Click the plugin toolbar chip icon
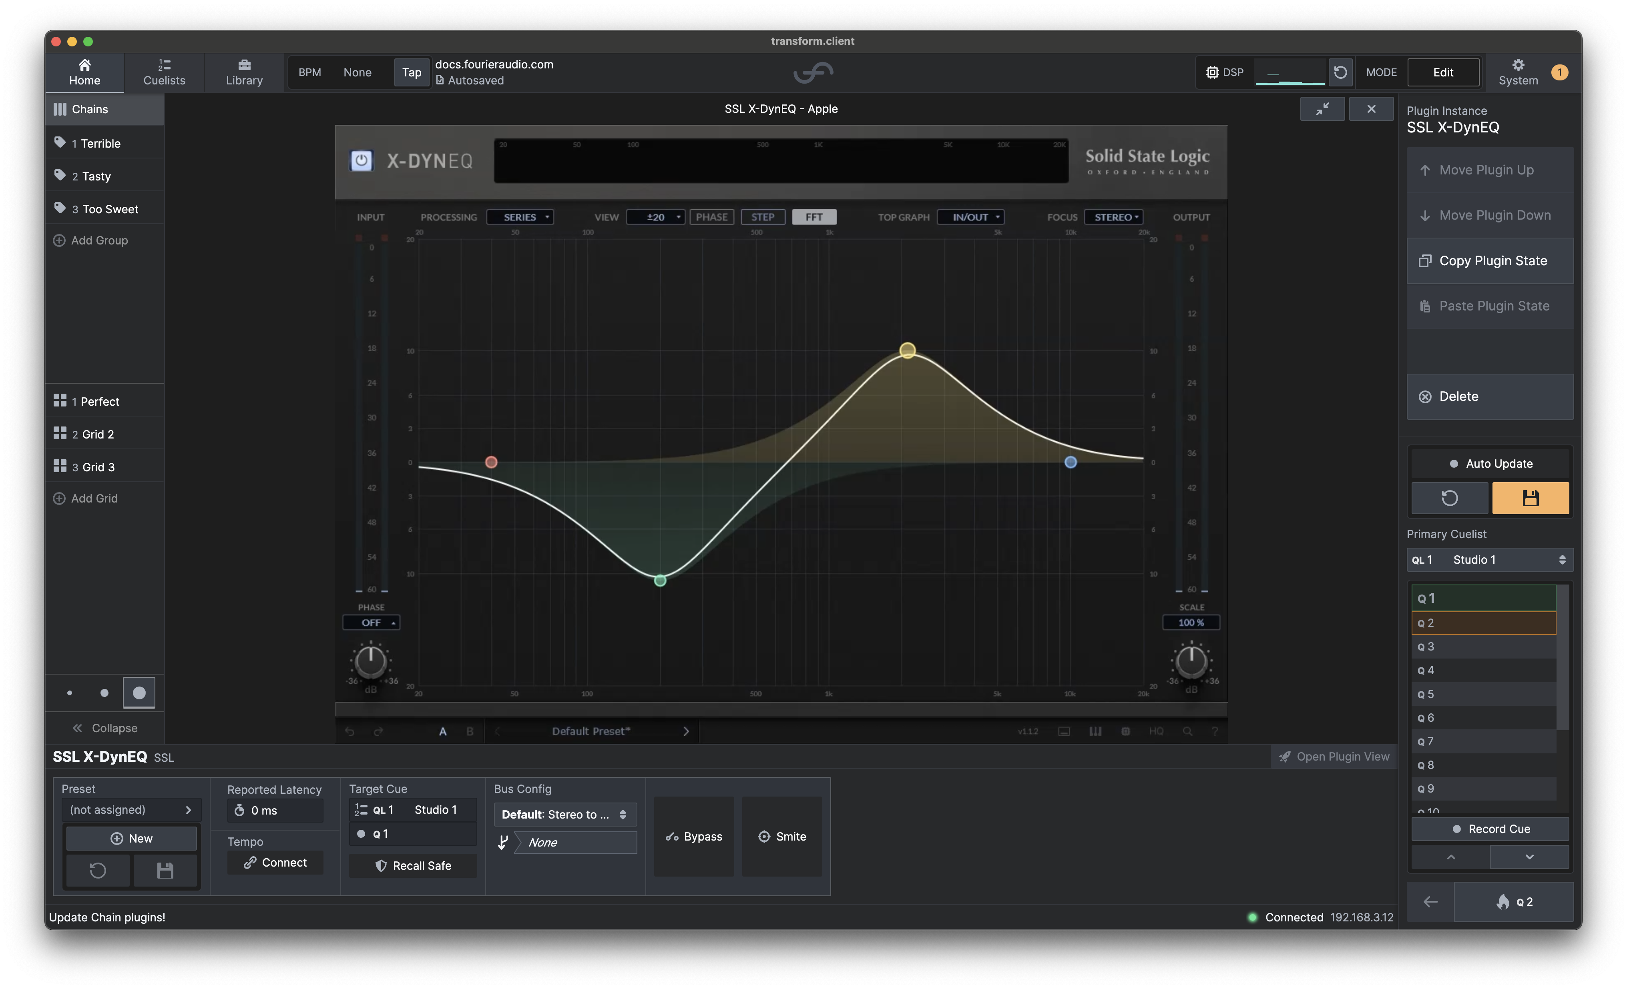This screenshot has width=1627, height=989. pos(1126,731)
